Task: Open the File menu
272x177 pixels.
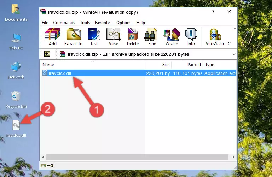Action: click(45, 23)
